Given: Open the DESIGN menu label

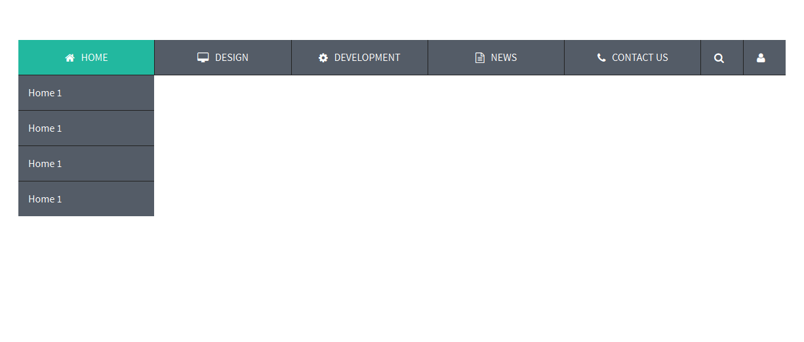Looking at the screenshot, I should [x=231, y=58].
